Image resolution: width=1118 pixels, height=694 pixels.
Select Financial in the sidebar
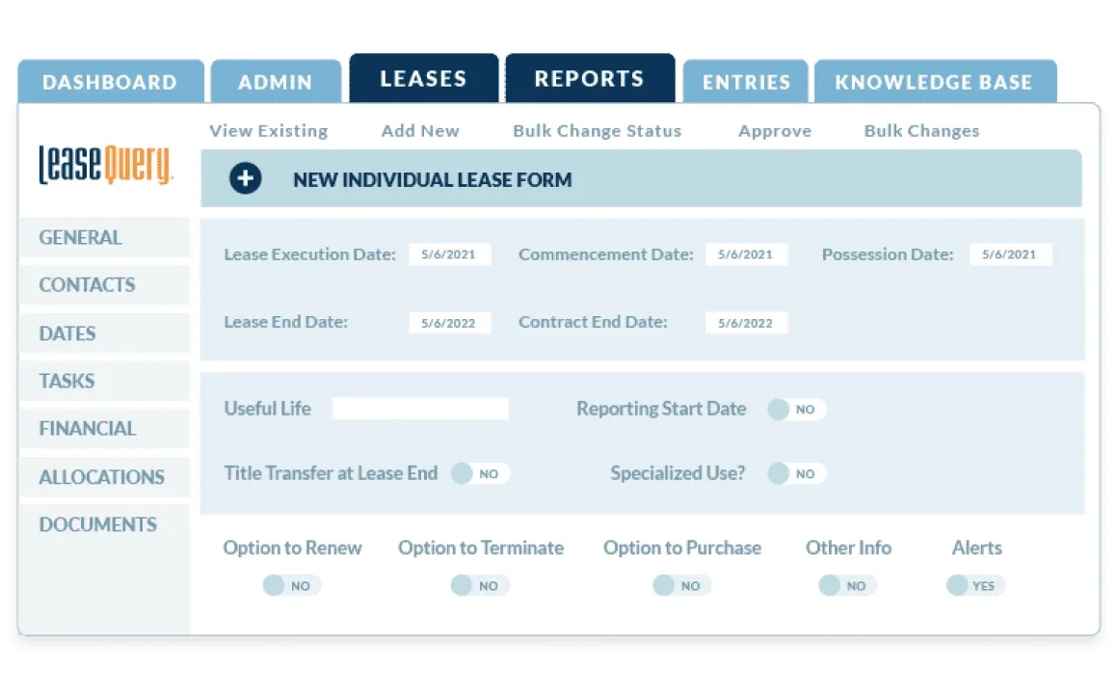pos(104,429)
